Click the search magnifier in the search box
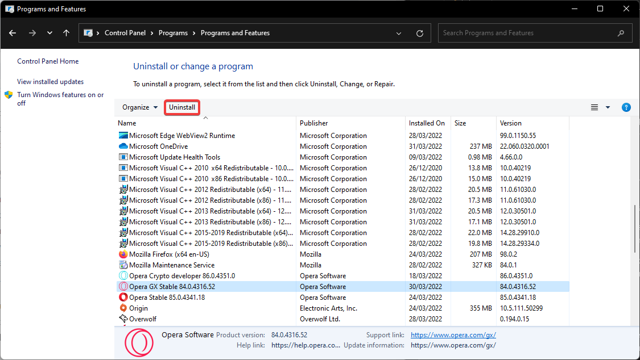Image resolution: width=640 pixels, height=360 pixels. tap(621, 33)
